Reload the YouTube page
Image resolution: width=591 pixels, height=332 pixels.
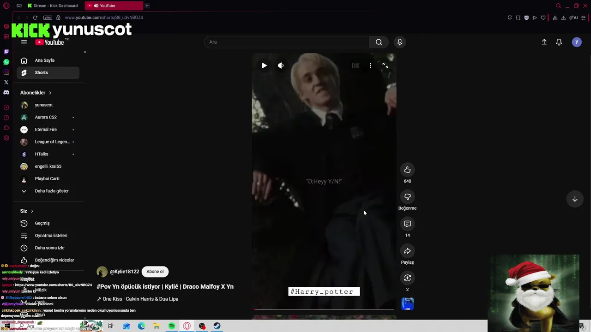[x=35, y=18]
